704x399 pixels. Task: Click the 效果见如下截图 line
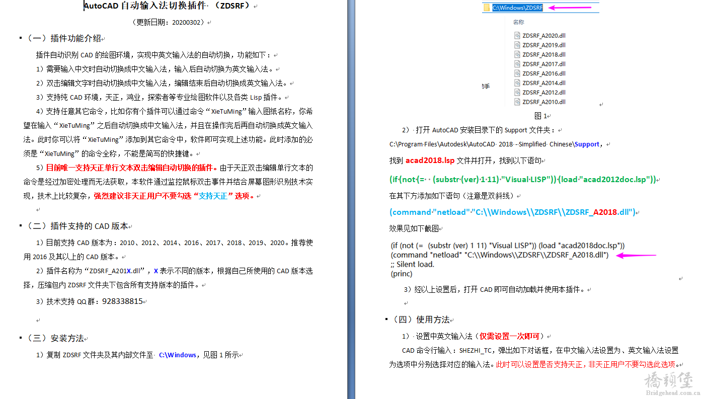pyautogui.click(x=414, y=228)
